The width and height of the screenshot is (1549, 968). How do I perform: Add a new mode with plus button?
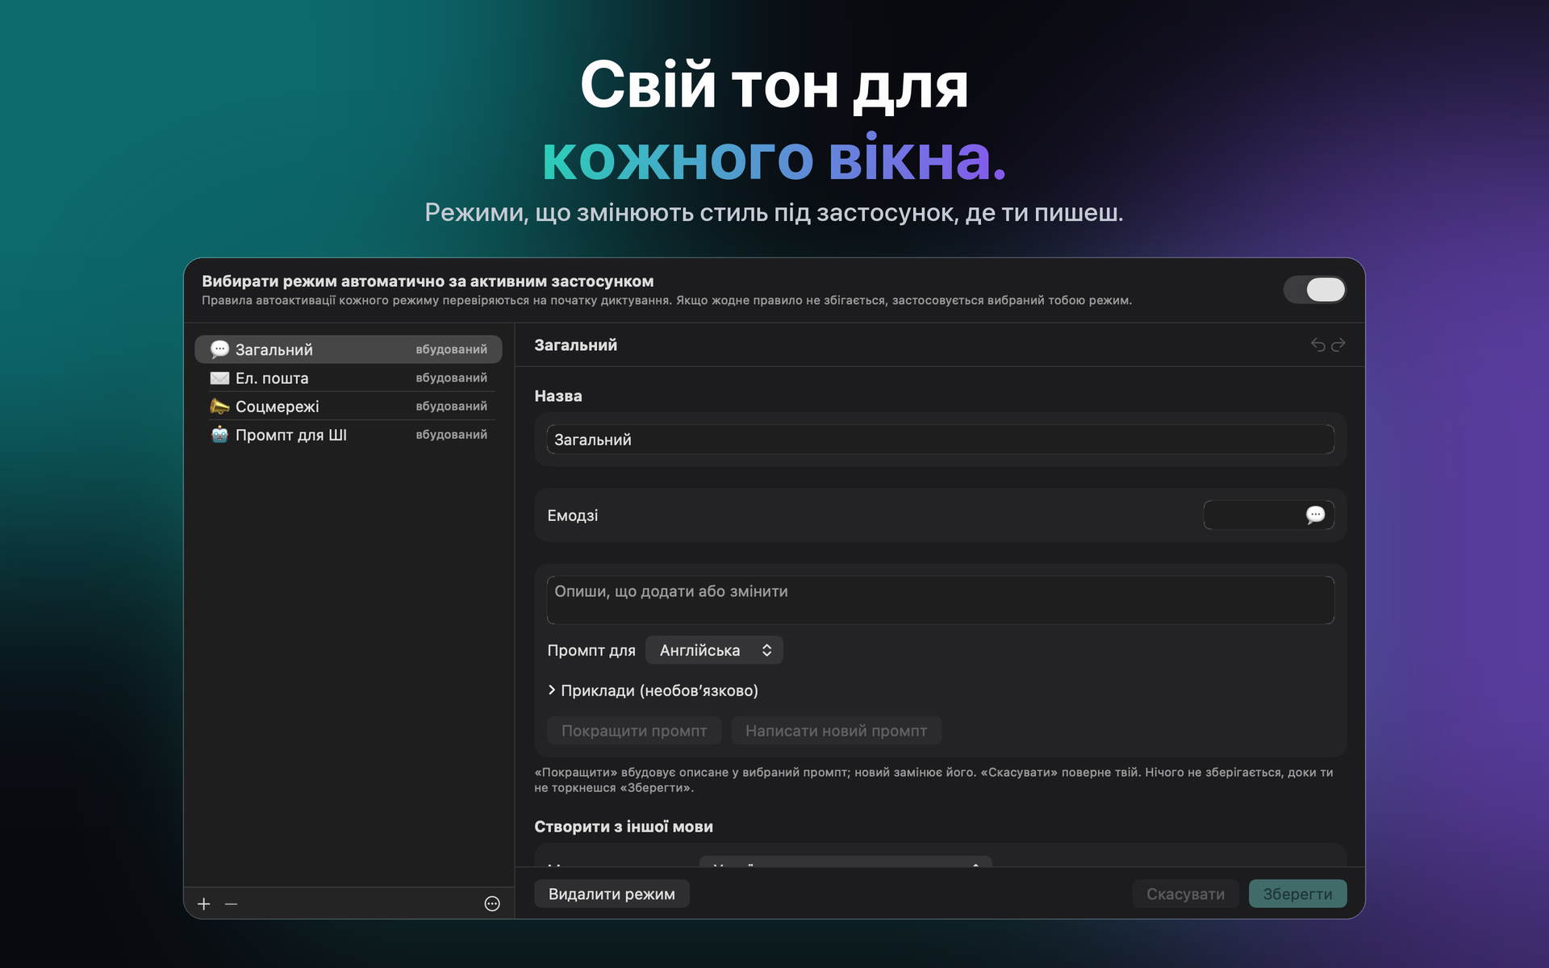[204, 903]
